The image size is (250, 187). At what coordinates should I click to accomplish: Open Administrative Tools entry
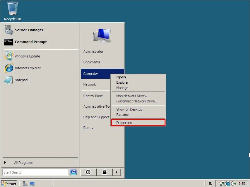click(x=97, y=106)
